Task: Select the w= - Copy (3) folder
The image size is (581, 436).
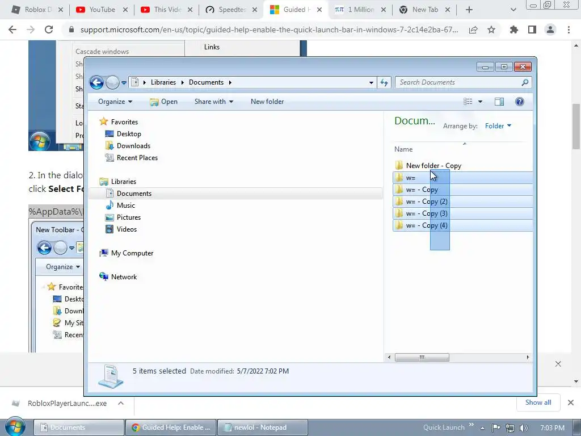Action: pos(462,213)
